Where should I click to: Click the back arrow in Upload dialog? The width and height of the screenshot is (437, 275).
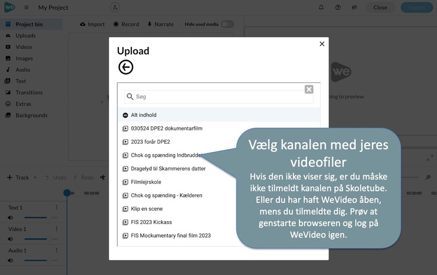tap(126, 67)
